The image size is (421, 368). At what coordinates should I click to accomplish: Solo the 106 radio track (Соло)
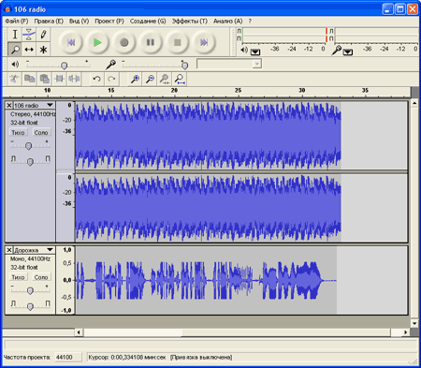[41, 132]
